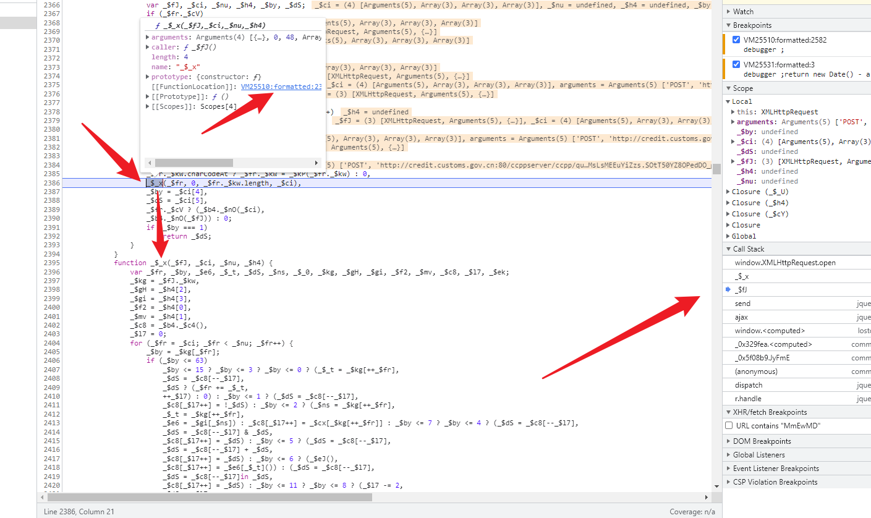Screen dimensions: 871x518
Task: Expand 'prototype' in the function tooltip
Action: 148,77
